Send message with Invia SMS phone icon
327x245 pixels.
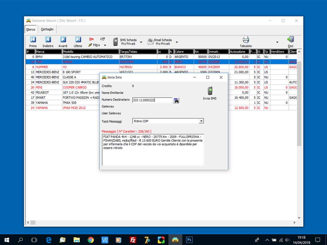(210, 91)
